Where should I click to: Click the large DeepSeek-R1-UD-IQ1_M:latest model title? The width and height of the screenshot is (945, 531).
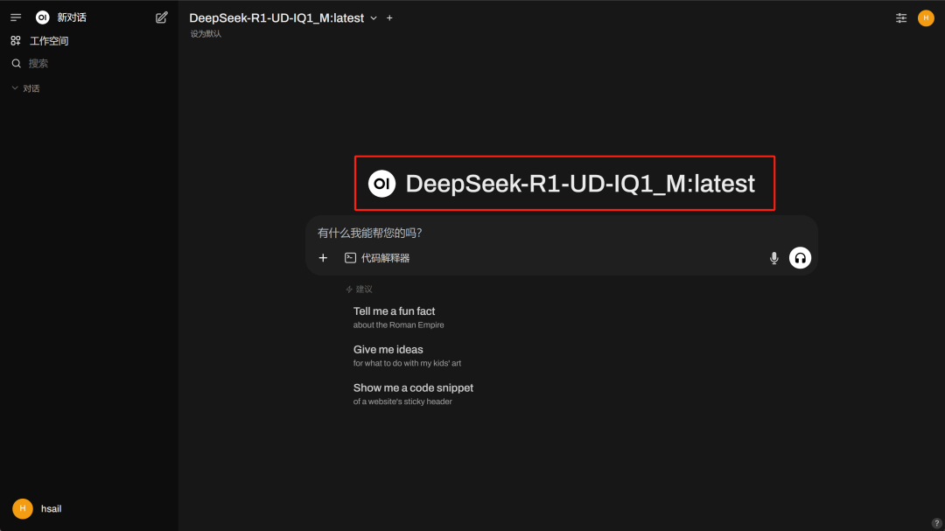pyautogui.click(x=580, y=184)
